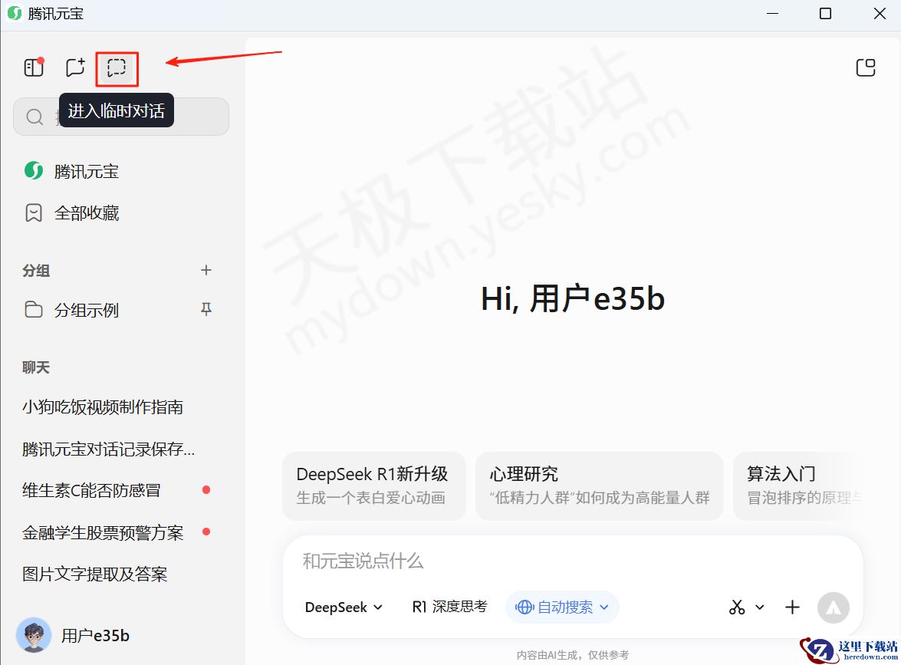Click the send arrow button

[x=834, y=607]
